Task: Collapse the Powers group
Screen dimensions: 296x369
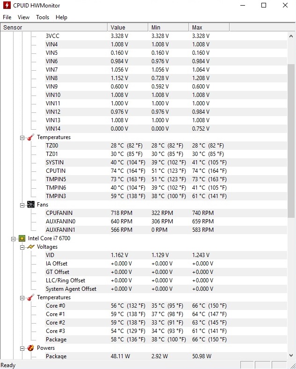Action: click(22, 348)
